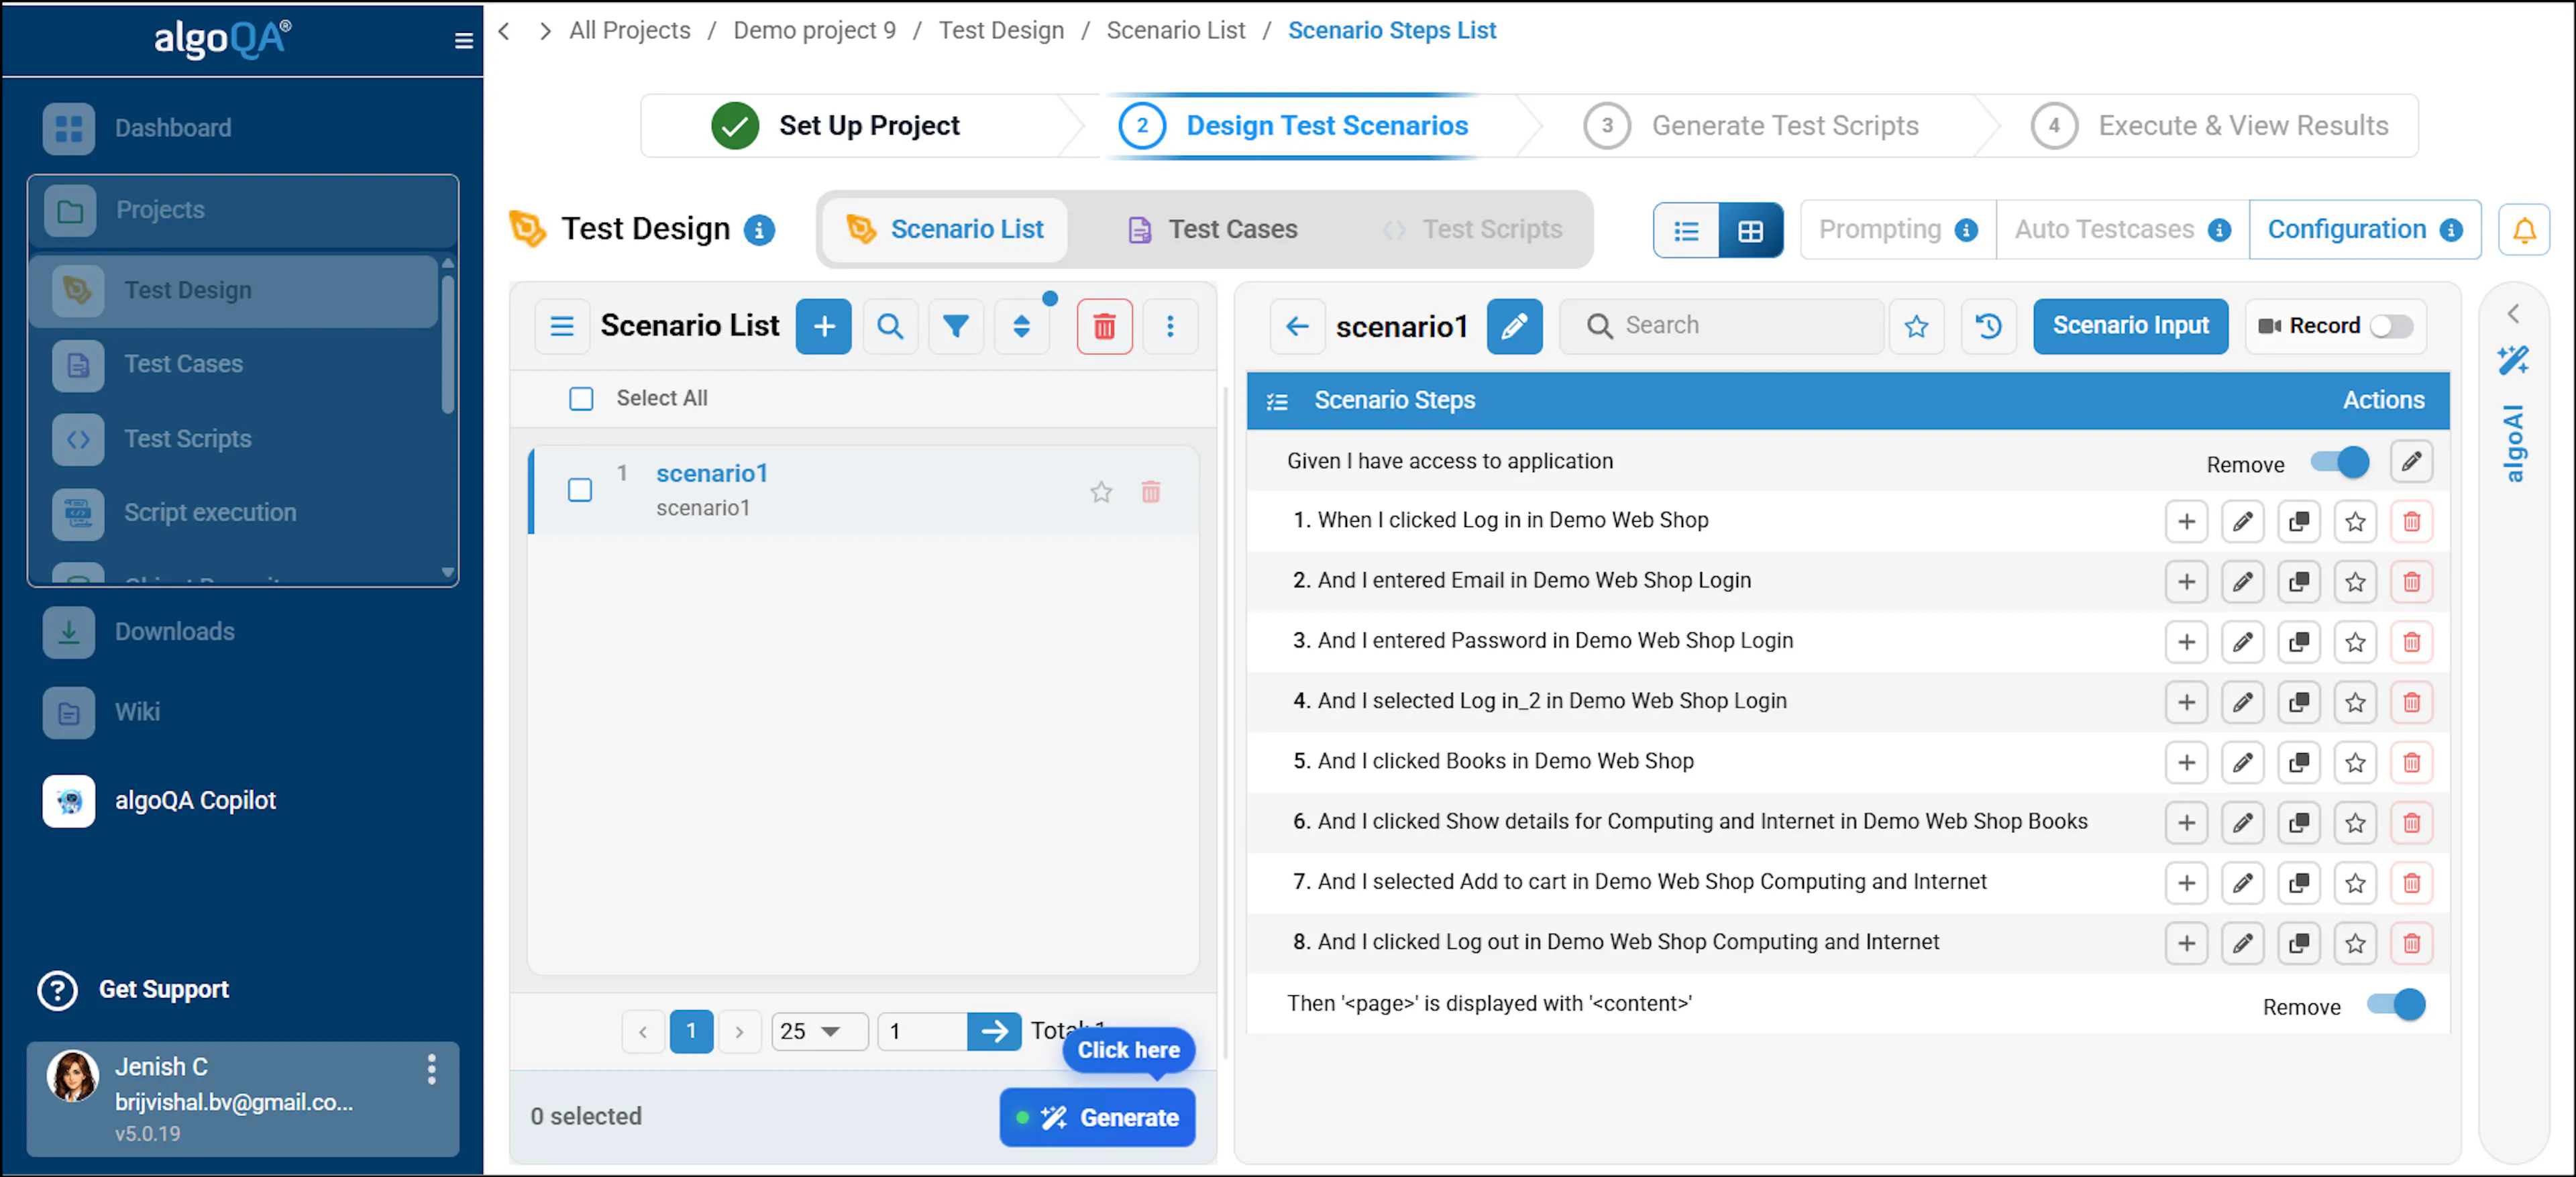The height and width of the screenshot is (1177, 2576).
Task: Favorite scenario1 in the scenario list
Action: pos(1101,492)
